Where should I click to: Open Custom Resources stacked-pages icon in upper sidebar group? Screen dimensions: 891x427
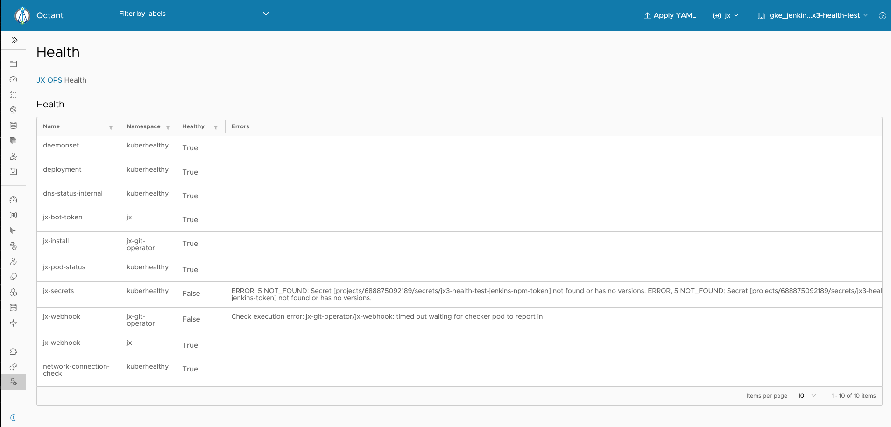13,140
